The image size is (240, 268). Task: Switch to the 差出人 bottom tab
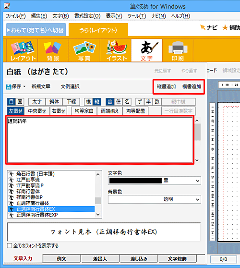pyautogui.click(x=100, y=259)
